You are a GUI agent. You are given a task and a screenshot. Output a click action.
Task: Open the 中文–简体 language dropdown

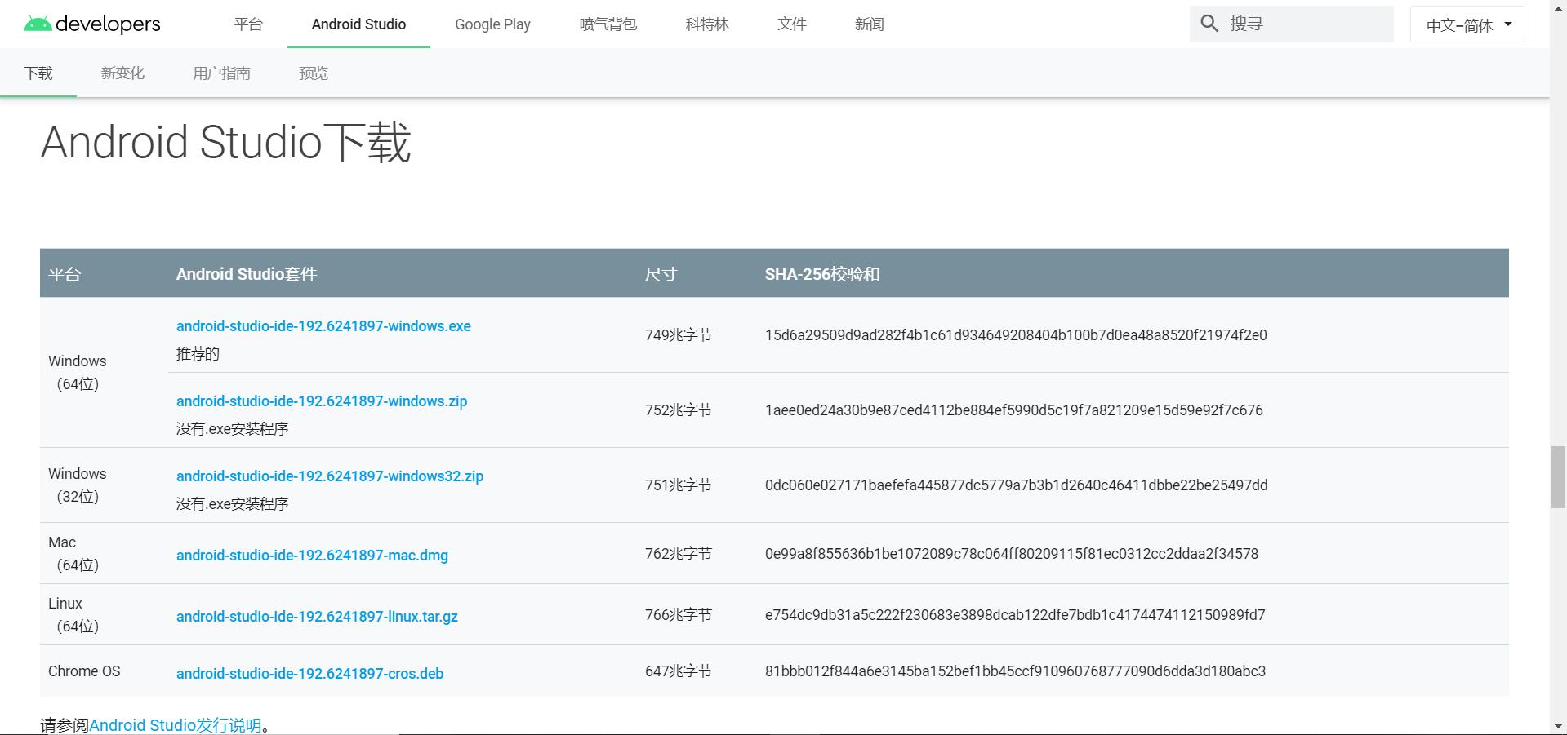tap(1467, 24)
